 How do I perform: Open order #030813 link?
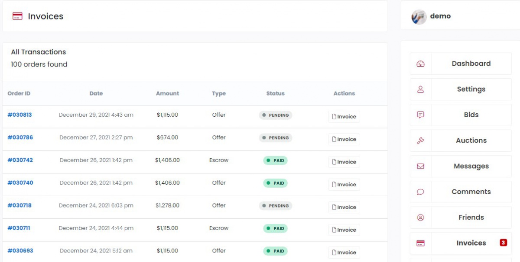point(19,115)
